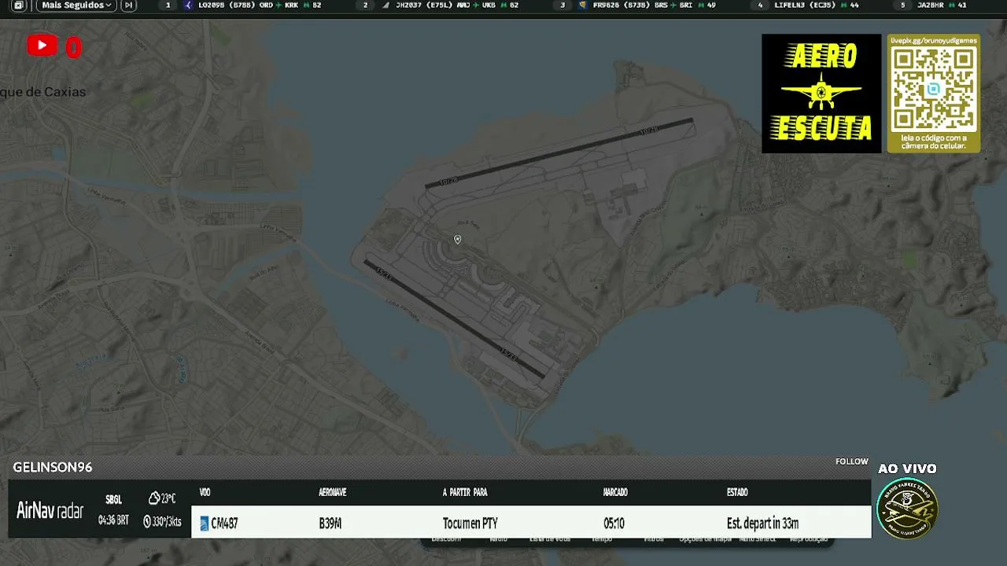Click runway 15/33 on the map
The width and height of the screenshot is (1007, 566).
[x=455, y=319]
